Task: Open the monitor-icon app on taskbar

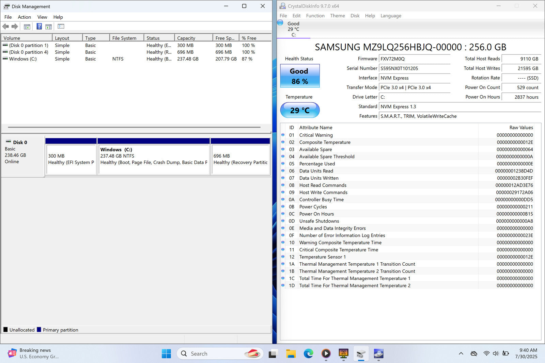Action: coord(343,354)
